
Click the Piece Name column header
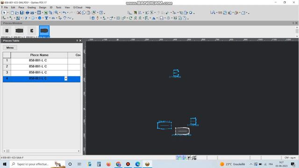[x=39, y=55]
